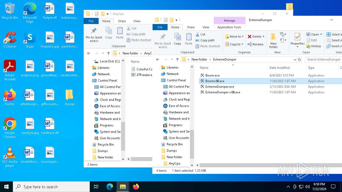Open File tab in AnyCpu window
The height and width of the screenshot is (192, 342).
[91, 21]
